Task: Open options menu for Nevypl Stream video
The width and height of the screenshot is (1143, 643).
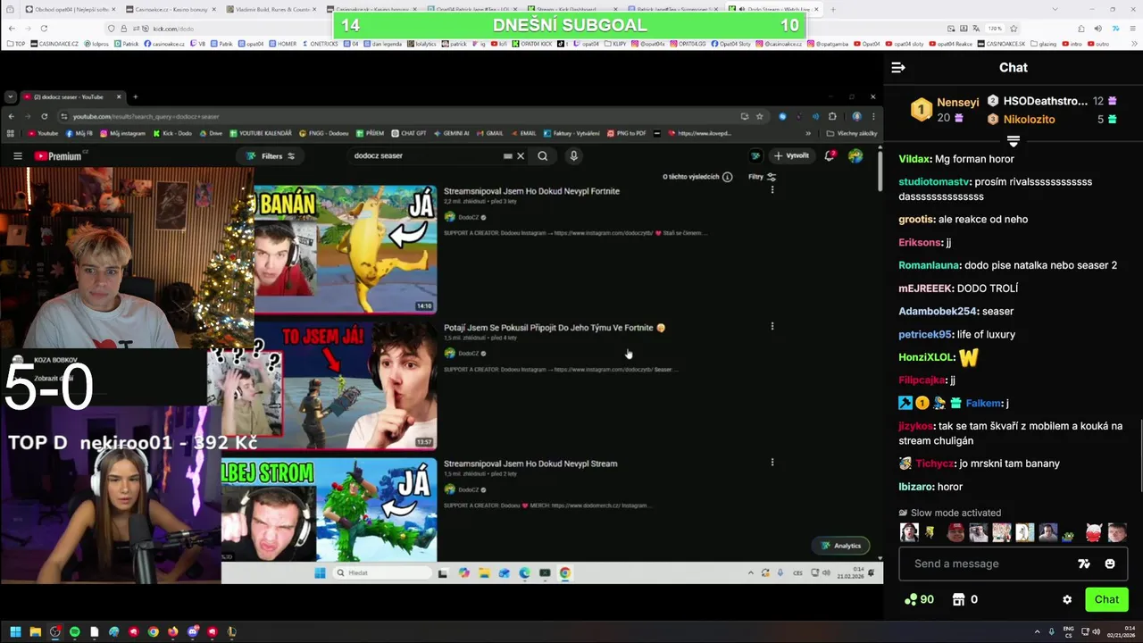Action: click(x=772, y=462)
